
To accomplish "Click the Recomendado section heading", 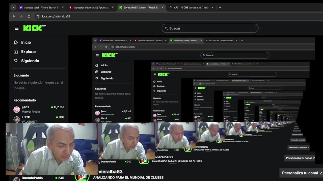I will coord(25,100).
